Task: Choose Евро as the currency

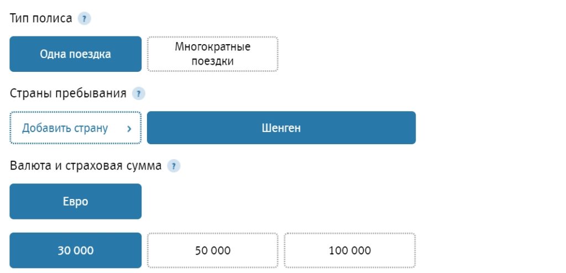Action: (75, 202)
